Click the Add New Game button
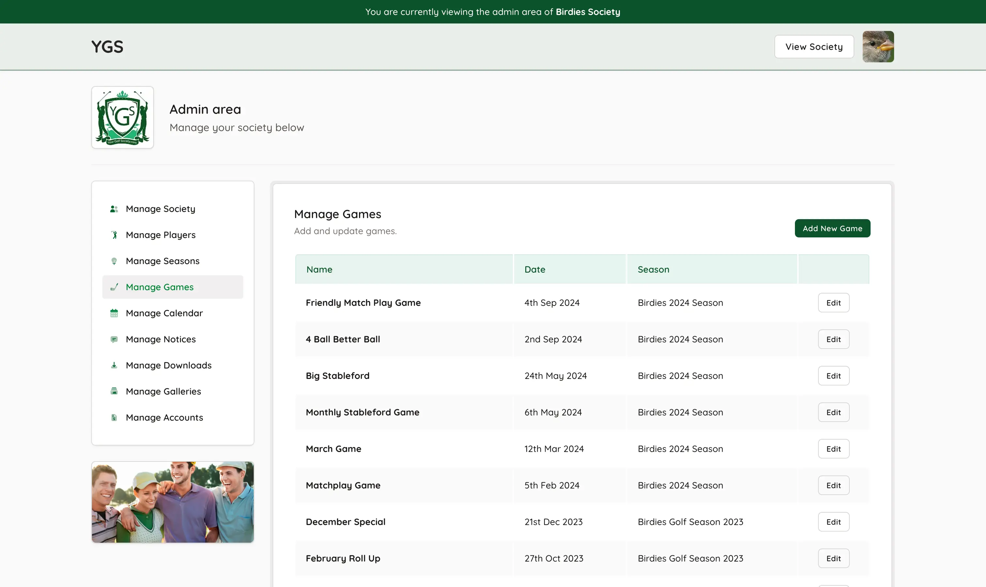Screen dimensions: 986x587 tap(832, 228)
